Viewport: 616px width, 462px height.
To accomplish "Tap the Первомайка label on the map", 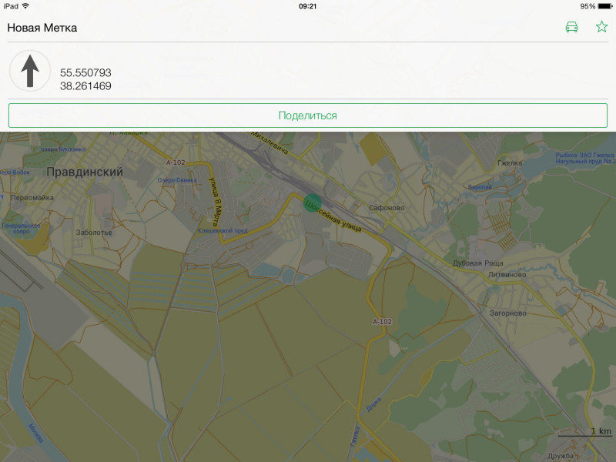I will [x=31, y=198].
